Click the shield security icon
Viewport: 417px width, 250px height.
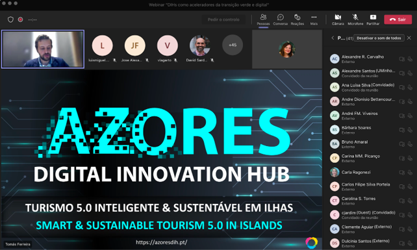pyautogui.click(x=10, y=19)
